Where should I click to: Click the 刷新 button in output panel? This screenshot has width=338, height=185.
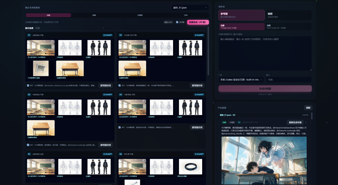pyautogui.click(x=308, y=108)
